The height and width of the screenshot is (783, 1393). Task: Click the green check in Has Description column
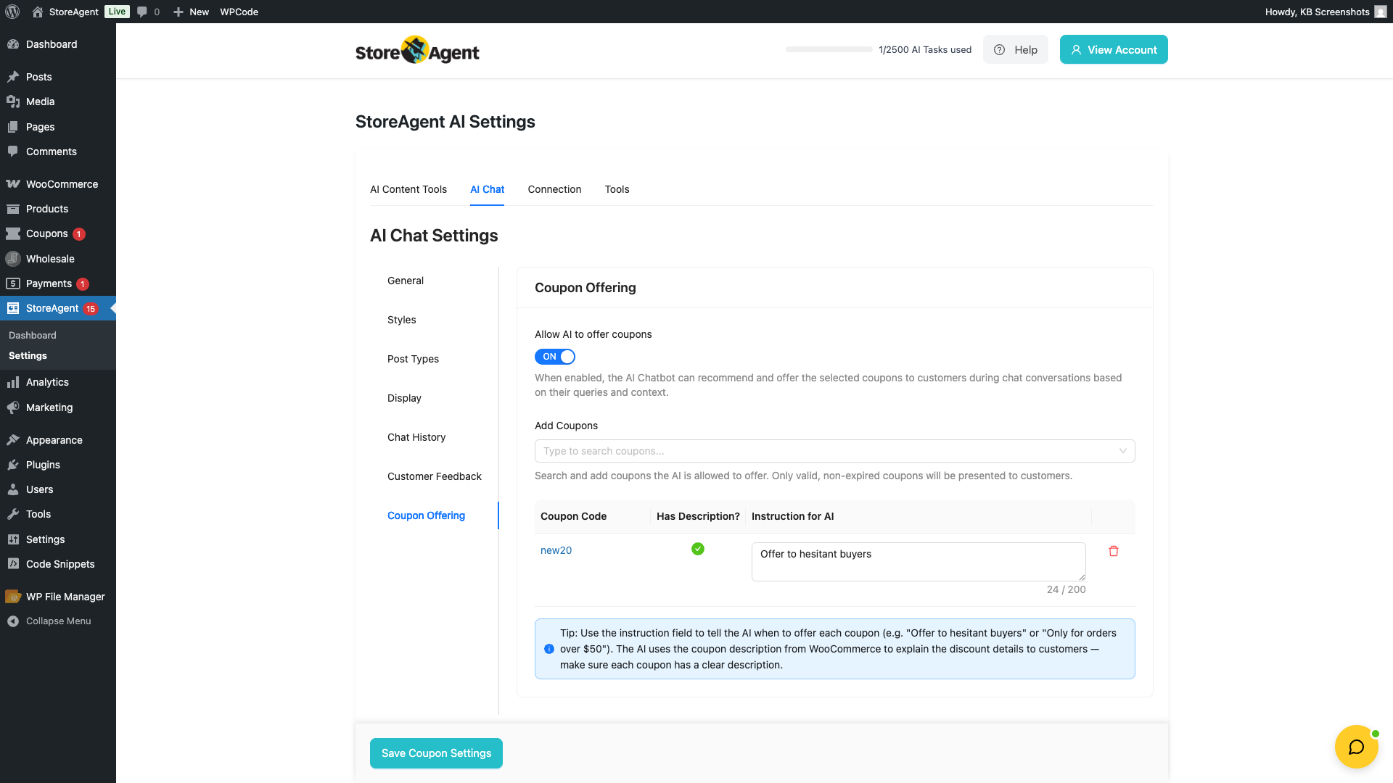(698, 549)
